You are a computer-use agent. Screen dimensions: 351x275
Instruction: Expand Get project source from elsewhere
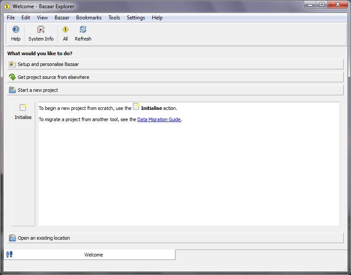point(175,77)
